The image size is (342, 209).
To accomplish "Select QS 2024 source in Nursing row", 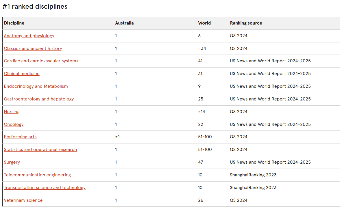I will (x=239, y=112).
